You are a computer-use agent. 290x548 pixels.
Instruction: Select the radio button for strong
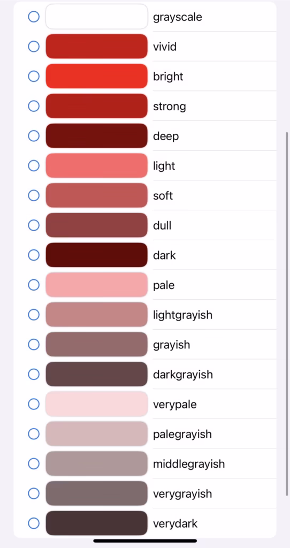(34, 106)
